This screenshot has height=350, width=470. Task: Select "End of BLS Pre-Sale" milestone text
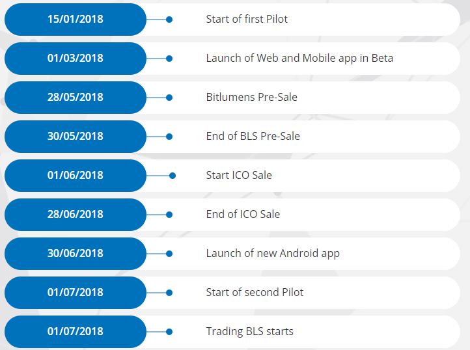coord(253,137)
